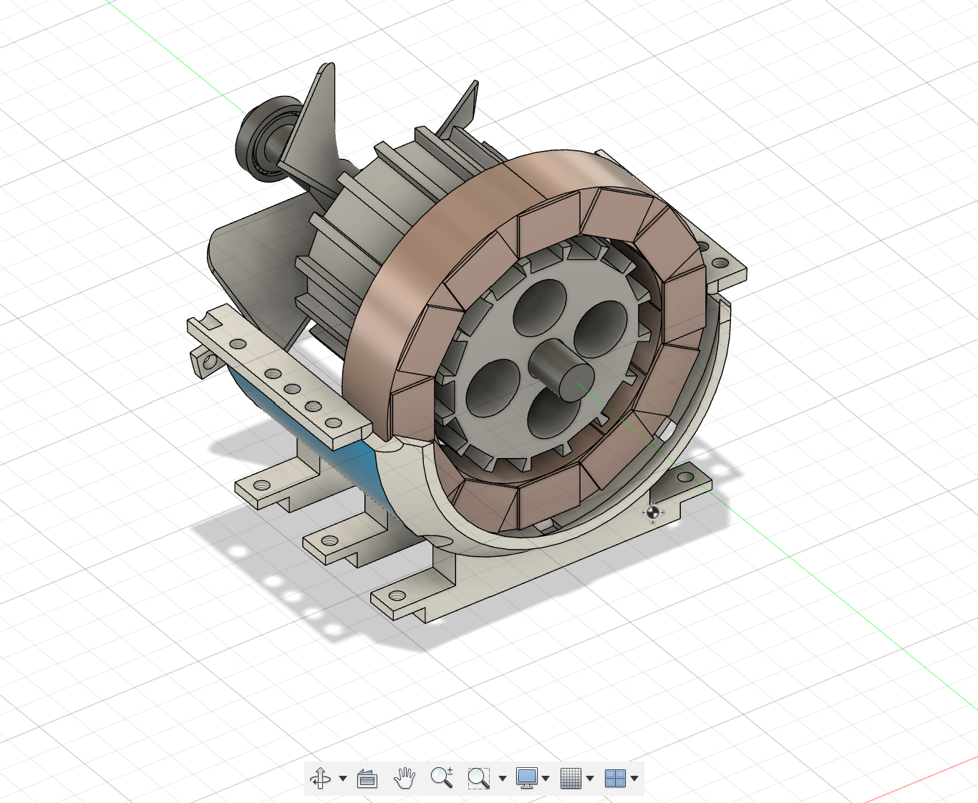Open the Orbit type dropdown arrow

pyautogui.click(x=343, y=779)
